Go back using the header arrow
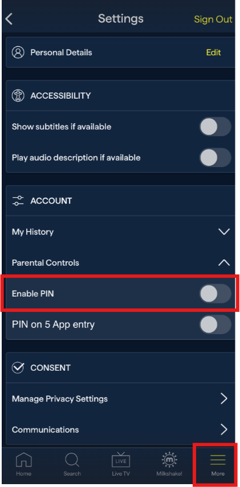This screenshot has width=240, height=487. 9,19
